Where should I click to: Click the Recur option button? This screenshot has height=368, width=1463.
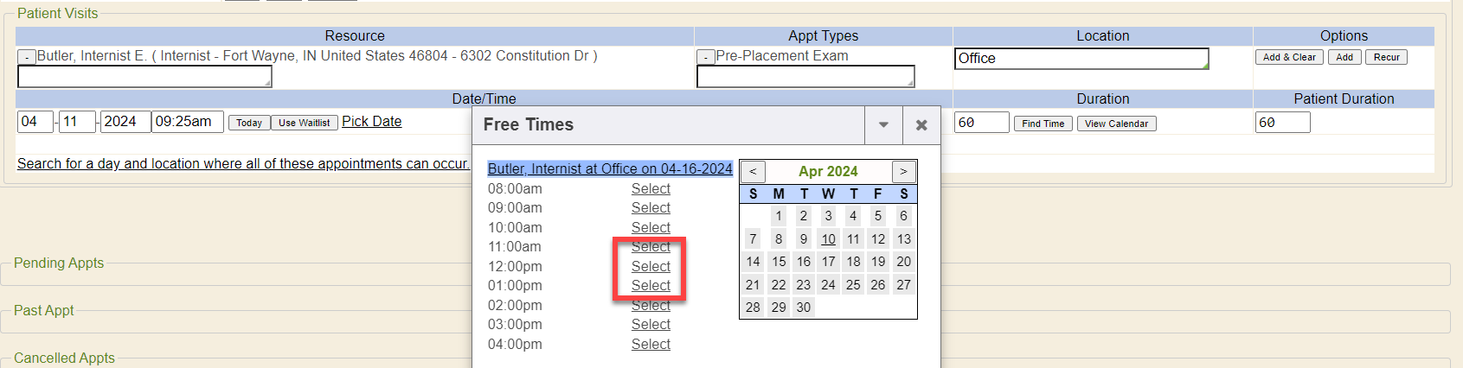[x=1386, y=57]
